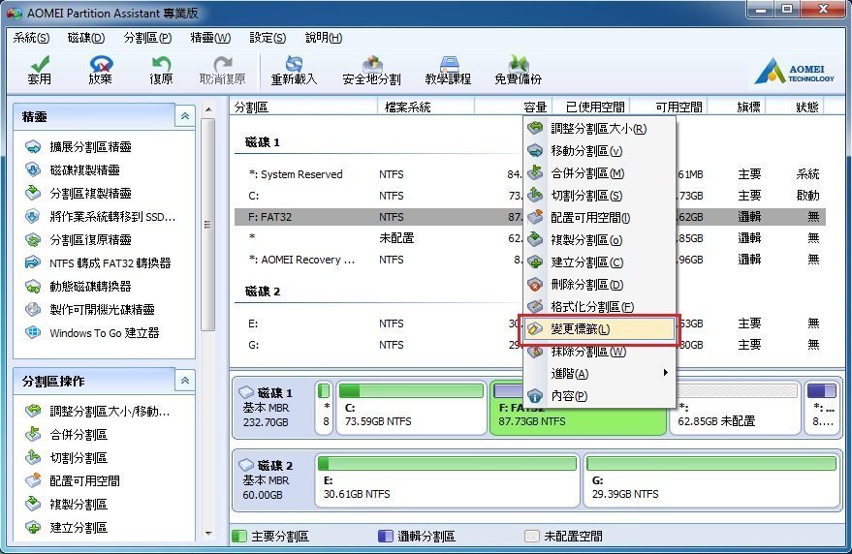Launch the 分割區復原精靈 wizard
The width and height of the screenshot is (852, 554).
click(x=79, y=239)
